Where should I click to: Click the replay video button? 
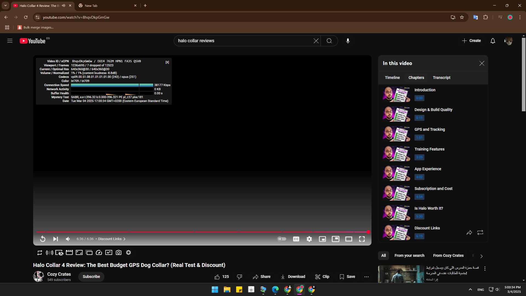pyautogui.click(x=43, y=239)
